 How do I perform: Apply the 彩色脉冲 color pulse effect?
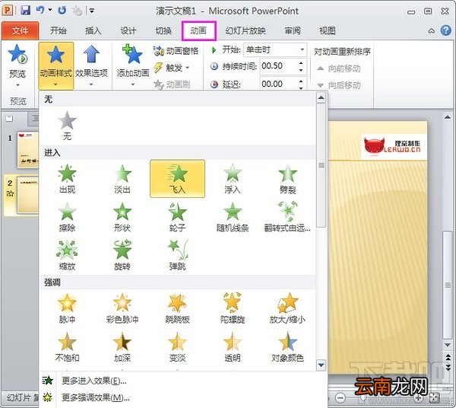(x=122, y=309)
